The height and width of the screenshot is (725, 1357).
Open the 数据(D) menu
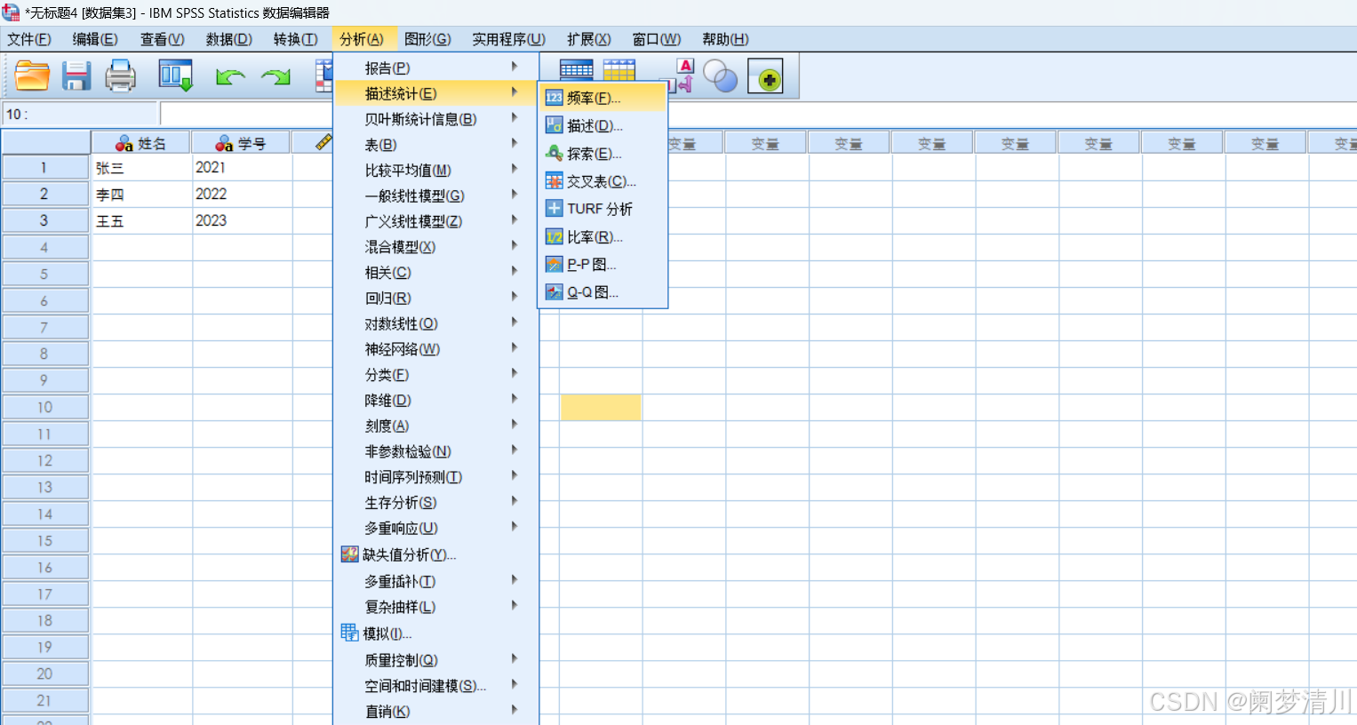tap(229, 39)
